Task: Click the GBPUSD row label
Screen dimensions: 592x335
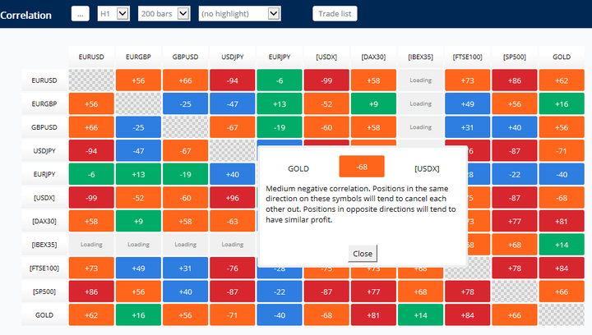Action: [x=44, y=127]
